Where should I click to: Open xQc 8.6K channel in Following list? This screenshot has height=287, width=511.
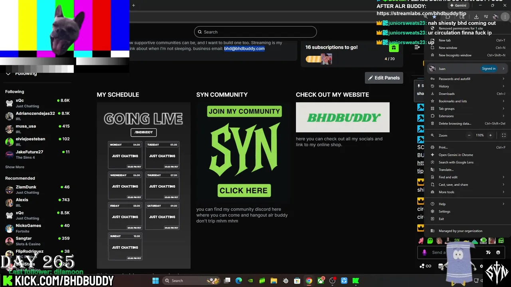point(38,103)
